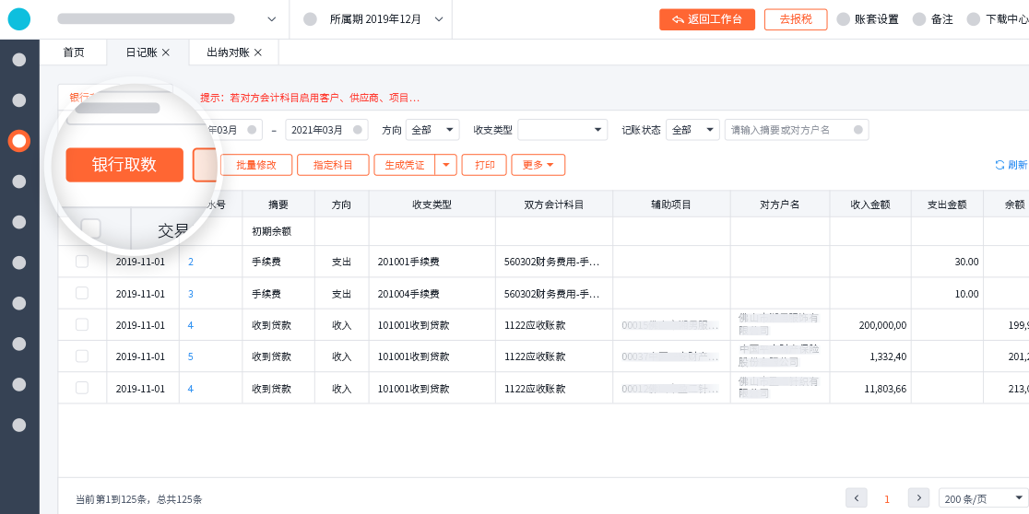Close the 日记账 tab
The image size is (1029, 514).
click(166, 53)
